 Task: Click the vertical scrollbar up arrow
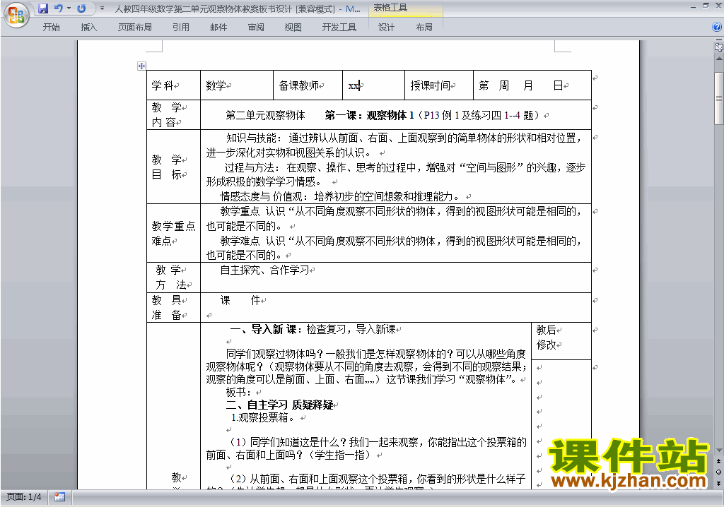718,59
